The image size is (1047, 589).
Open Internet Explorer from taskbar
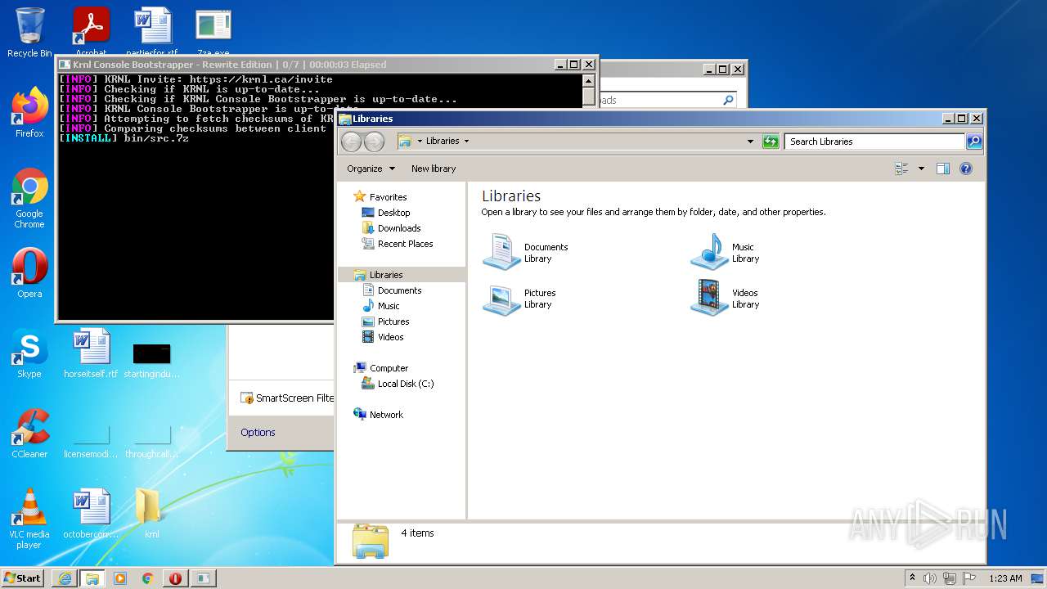(x=65, y=578)
